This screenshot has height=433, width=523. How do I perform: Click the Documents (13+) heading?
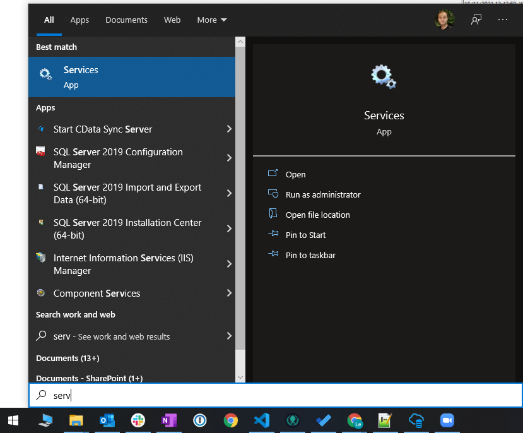68,359
